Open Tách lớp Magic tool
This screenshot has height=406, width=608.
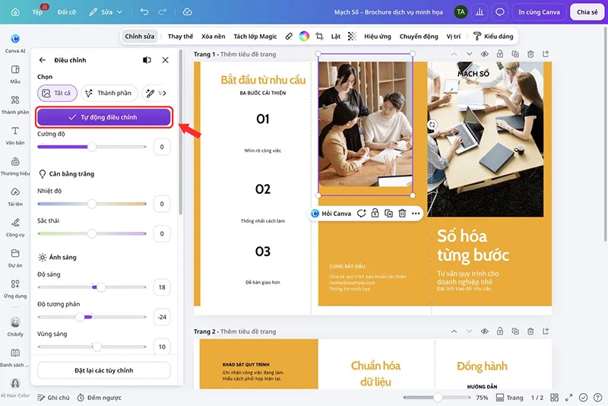(x=255, y=36)
